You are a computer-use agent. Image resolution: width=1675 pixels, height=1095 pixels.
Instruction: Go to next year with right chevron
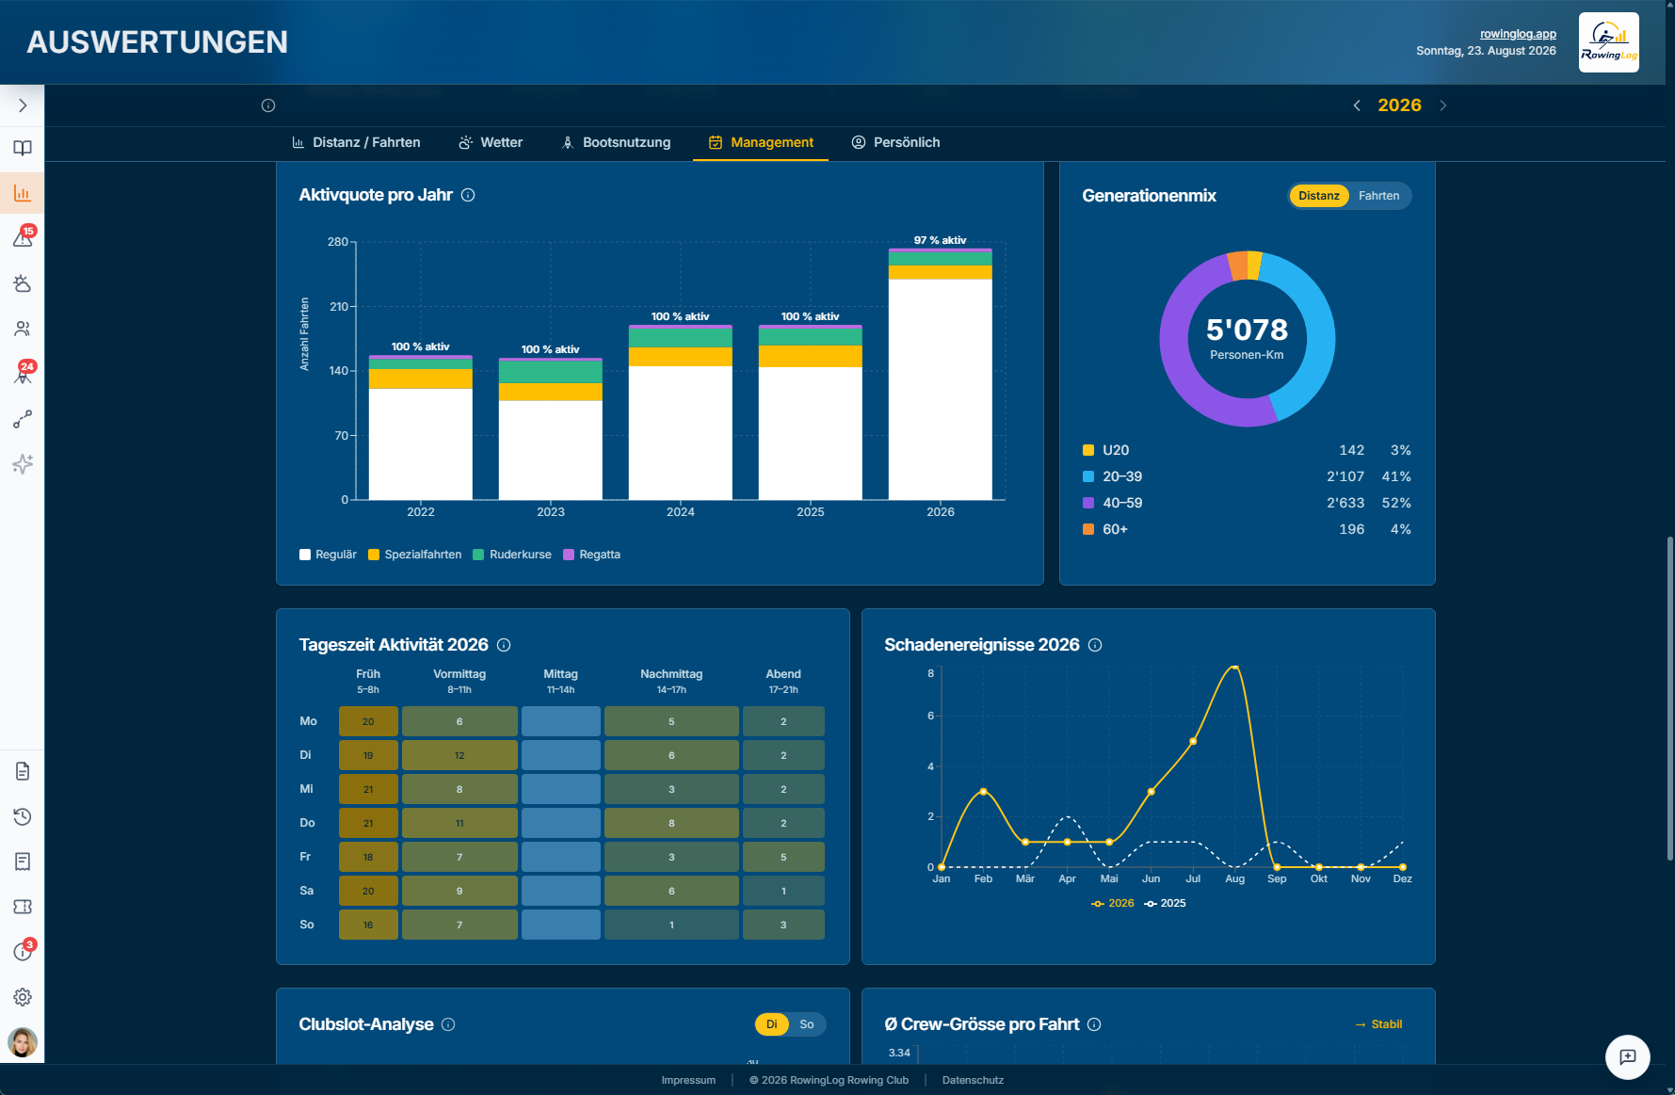click(x=1442, y=105)
